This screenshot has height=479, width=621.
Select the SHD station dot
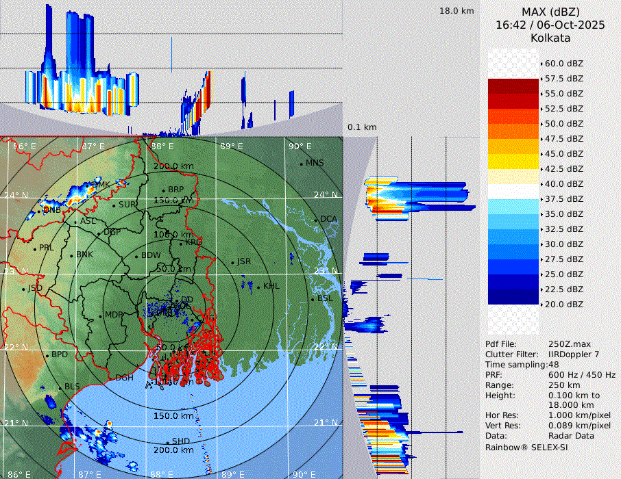[x=167, y=442]
